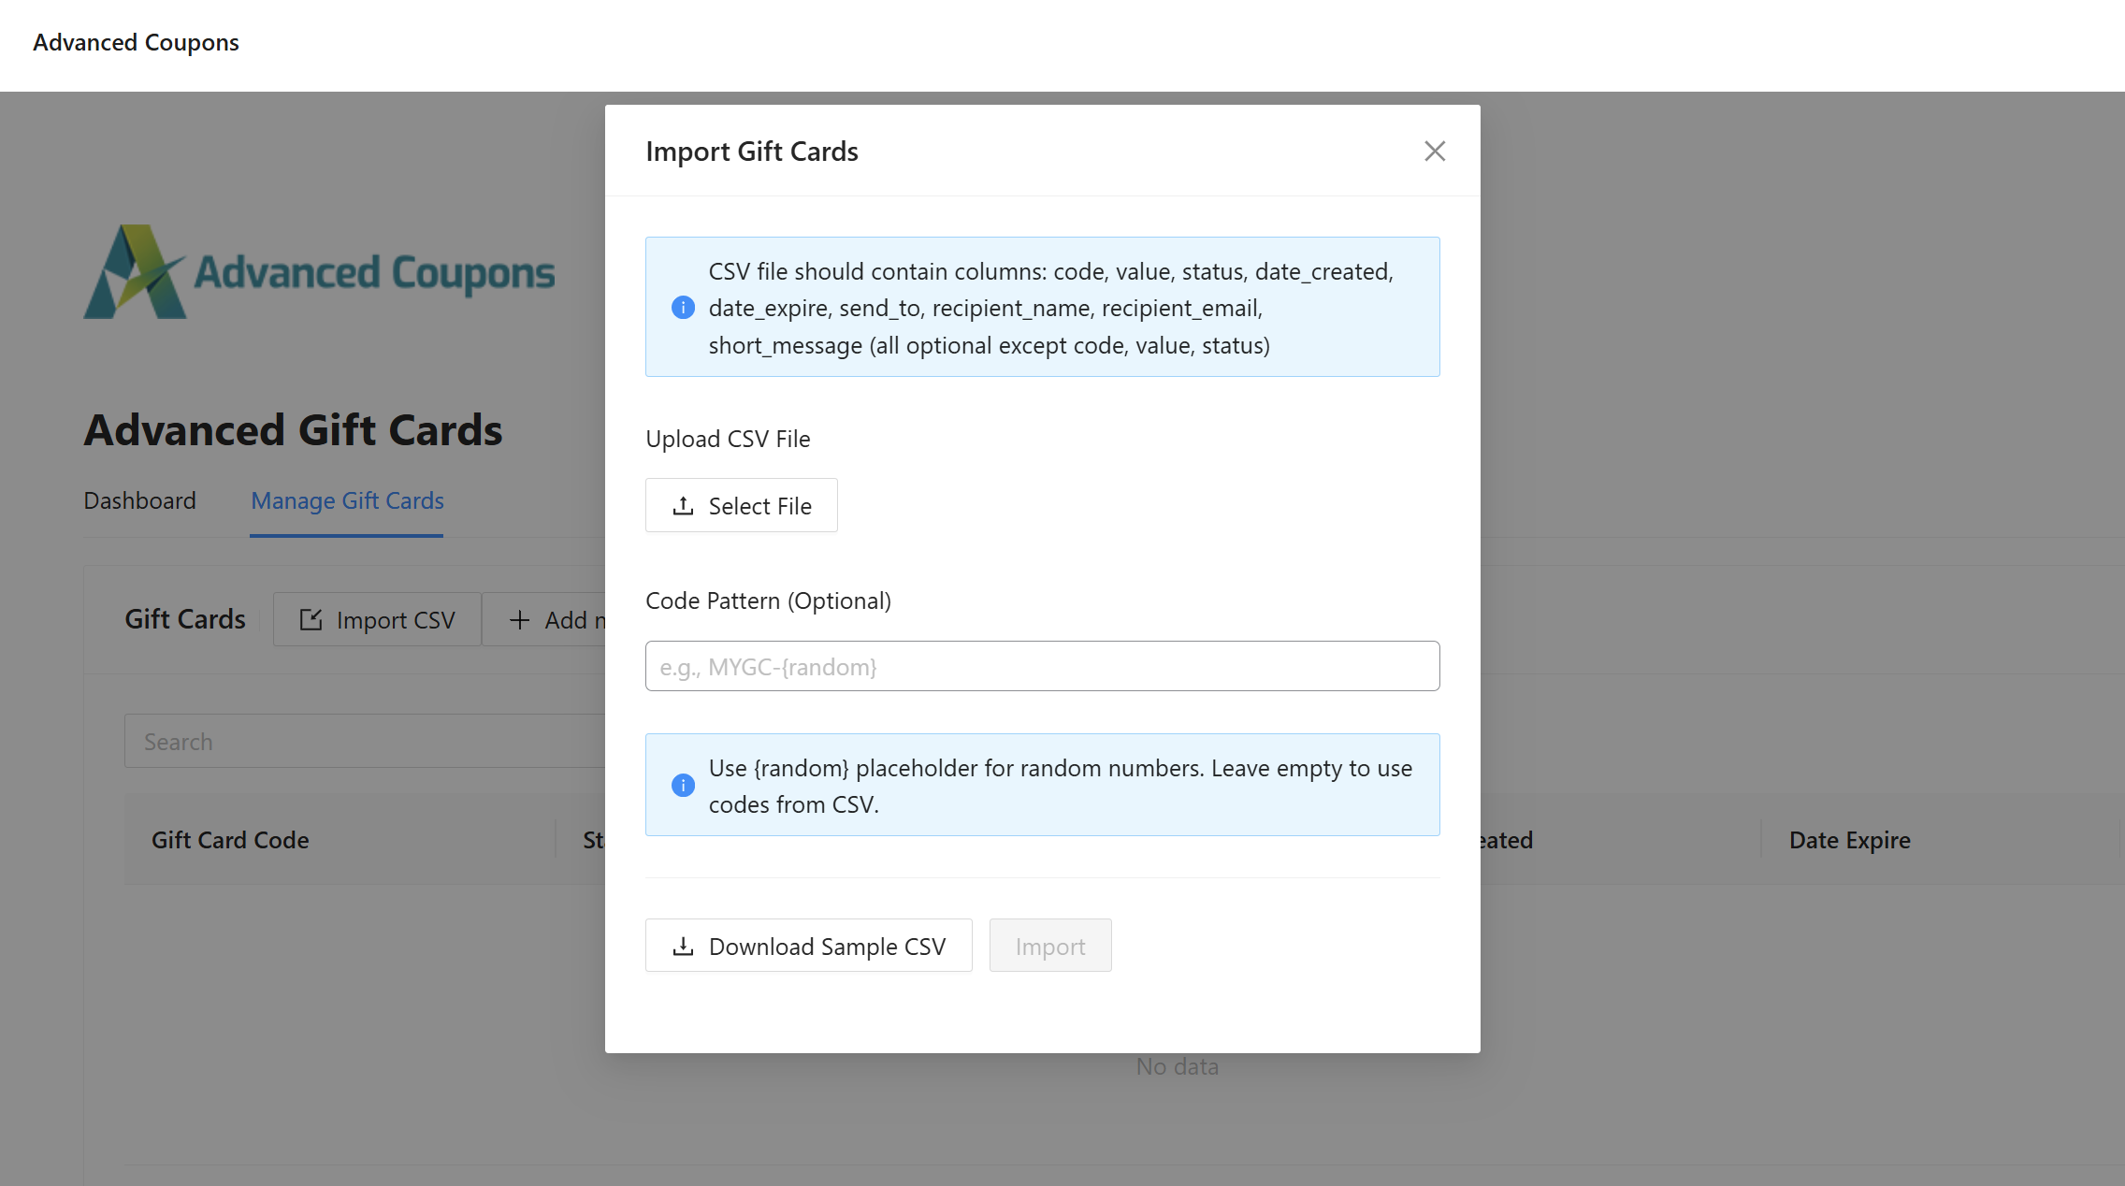Viewport: 2125px width, 1186px height.
Task: Click the info icon next to {random} placeholder note
Action: click(x=683, y=786)
